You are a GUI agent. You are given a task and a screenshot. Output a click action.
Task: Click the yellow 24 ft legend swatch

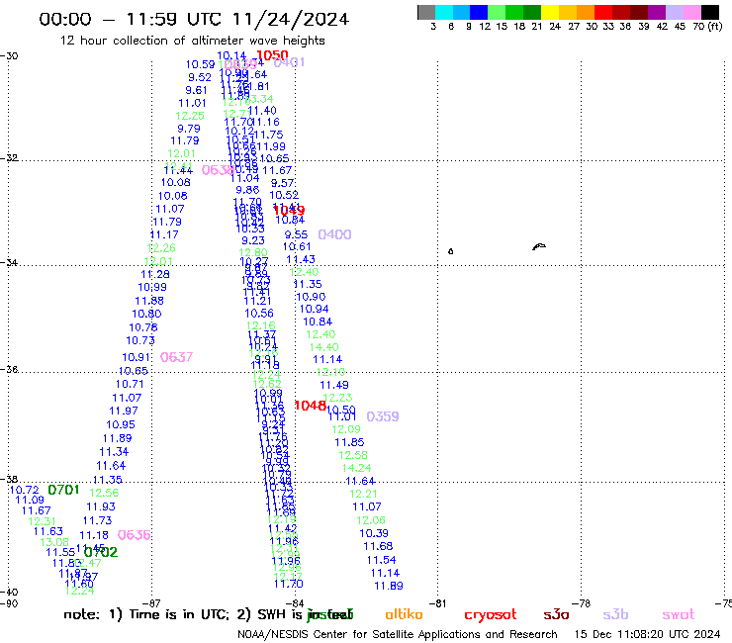pyautogui.click(x=550, y=12)
